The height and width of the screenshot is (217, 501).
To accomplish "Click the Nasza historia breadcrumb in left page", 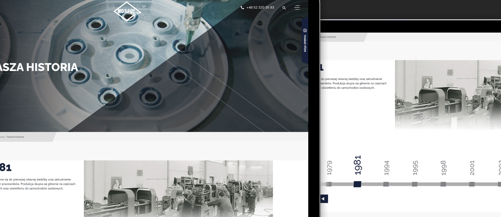I will [x=15, y=137].
